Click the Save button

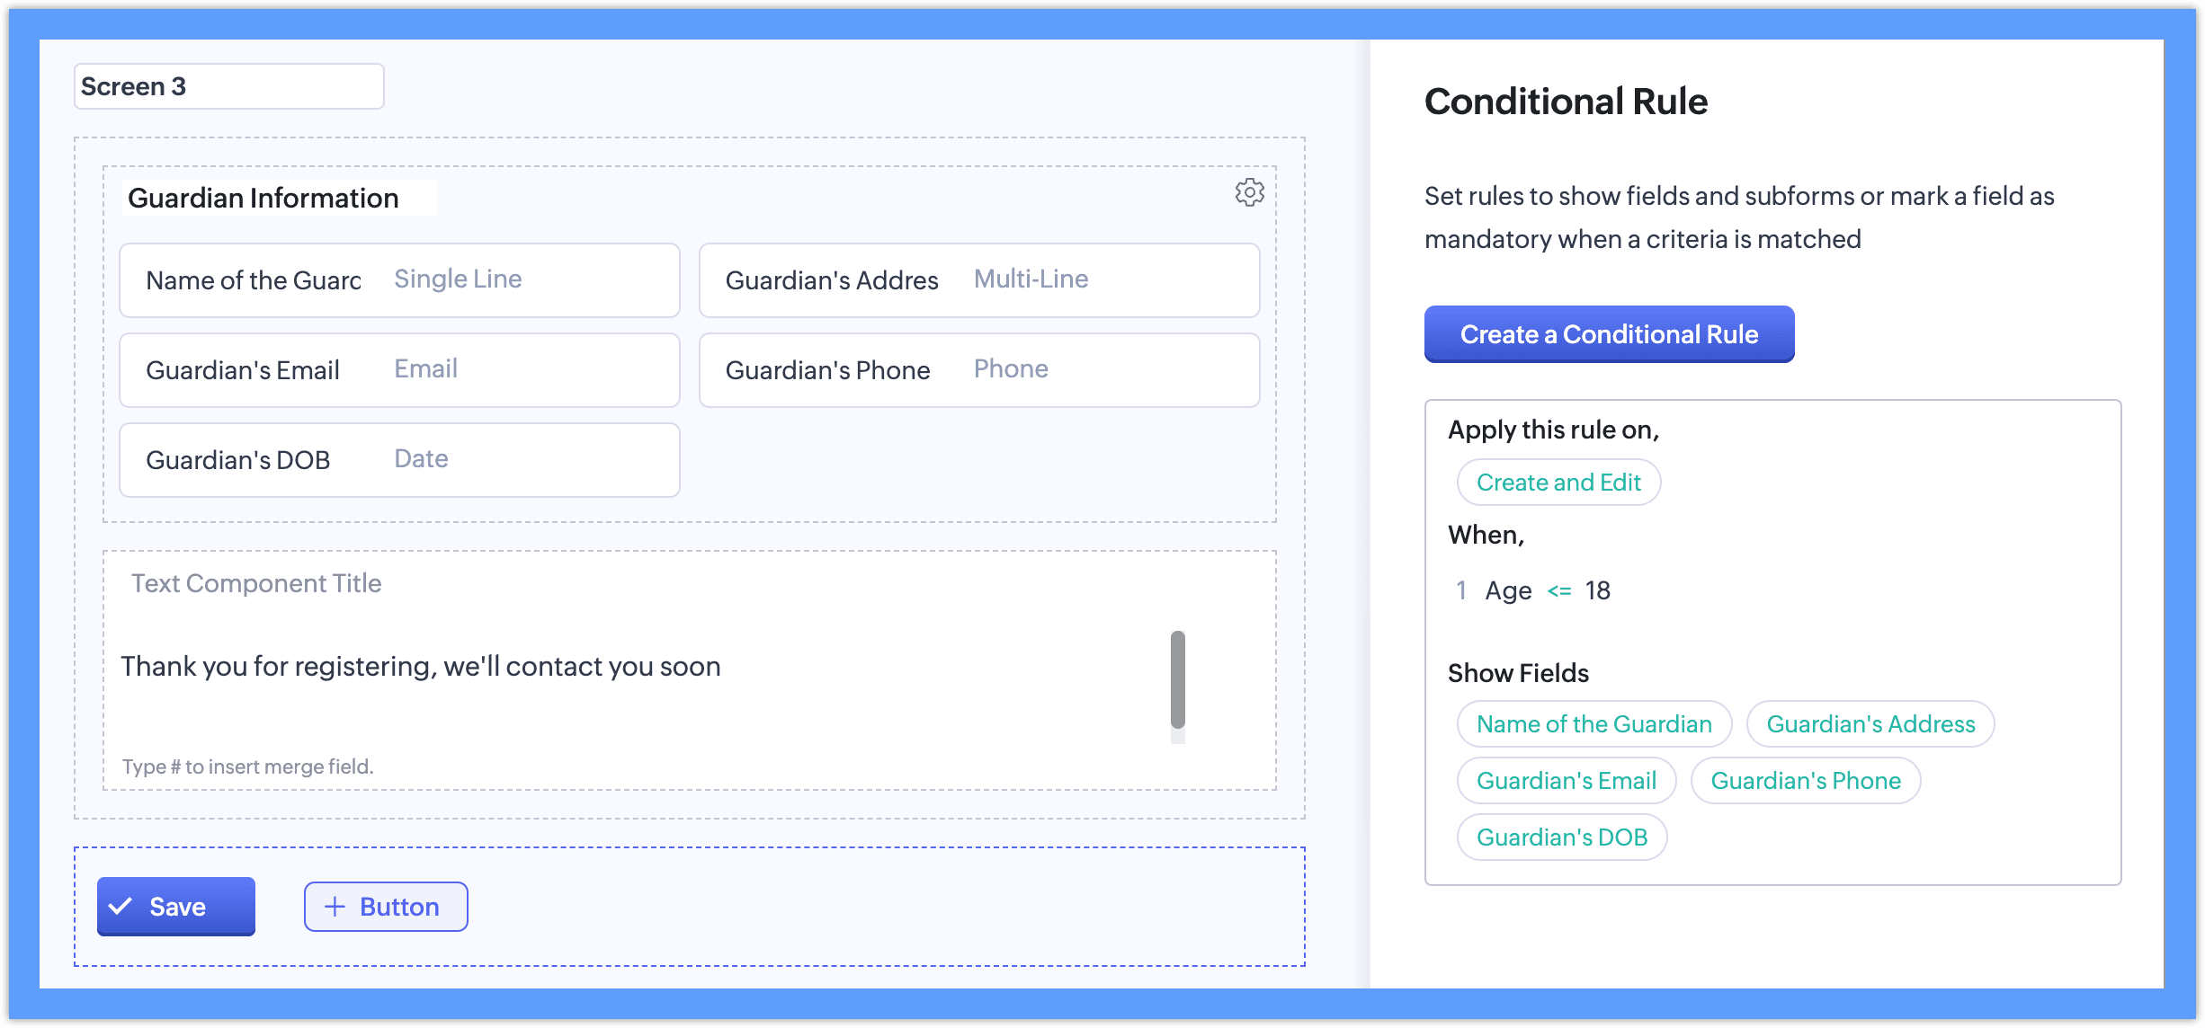(176, 907)
